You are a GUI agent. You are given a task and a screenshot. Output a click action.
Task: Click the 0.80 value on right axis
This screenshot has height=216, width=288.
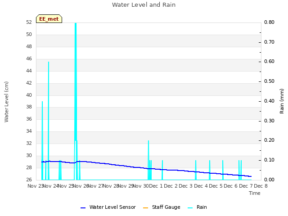click(269, 22)
